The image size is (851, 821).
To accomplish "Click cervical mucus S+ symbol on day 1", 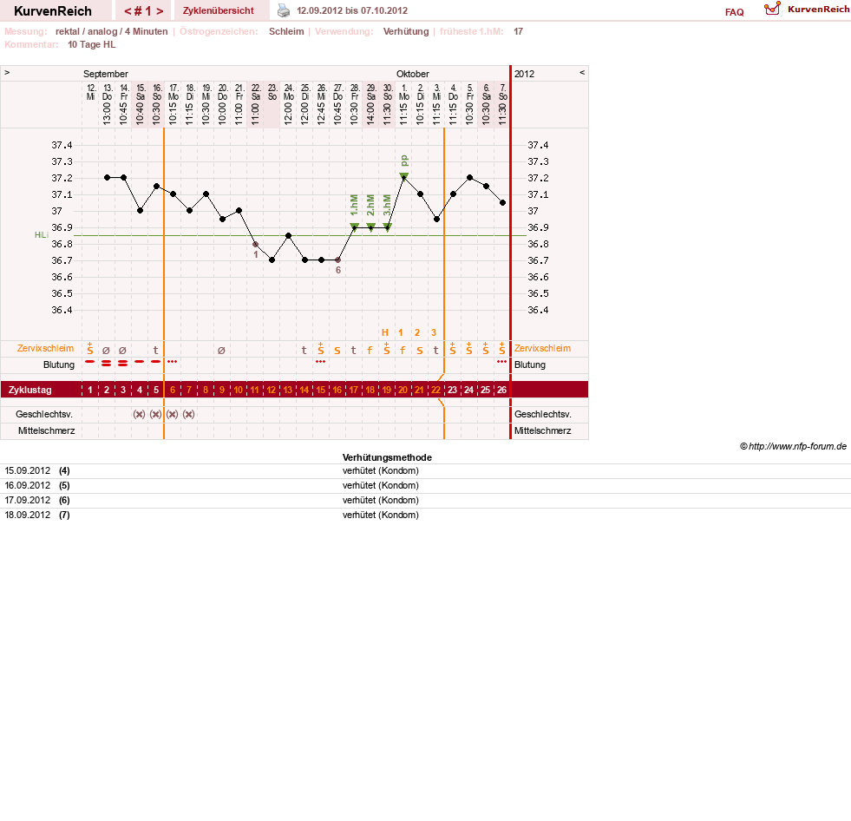I will pyautogui.click(x=90, y=349).
